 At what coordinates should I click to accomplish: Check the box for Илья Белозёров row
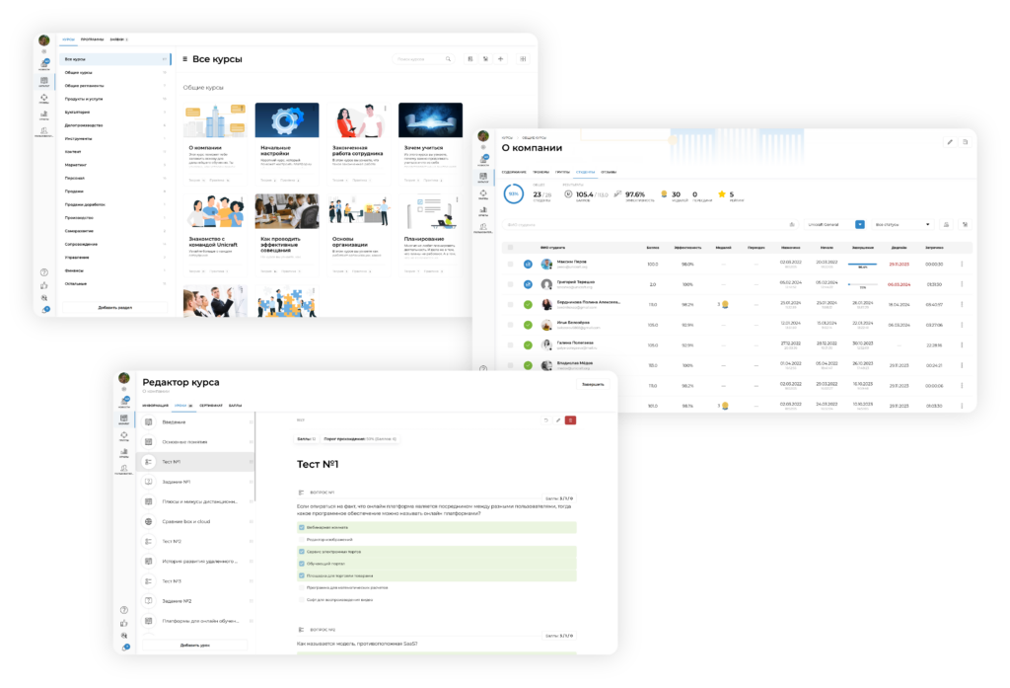click(510, 325)
